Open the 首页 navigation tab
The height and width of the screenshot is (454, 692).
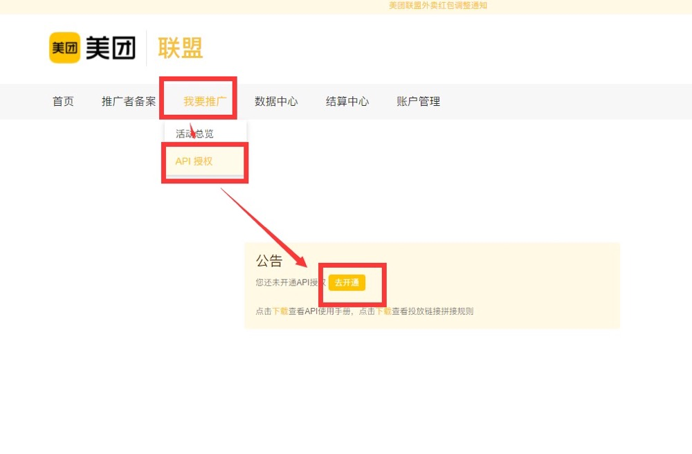63,102
